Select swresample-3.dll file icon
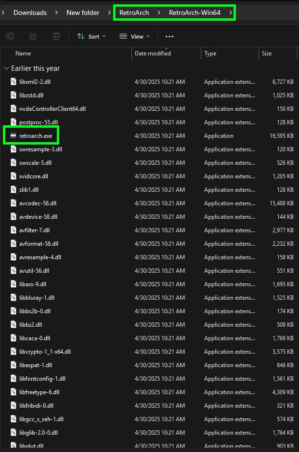 13,149
